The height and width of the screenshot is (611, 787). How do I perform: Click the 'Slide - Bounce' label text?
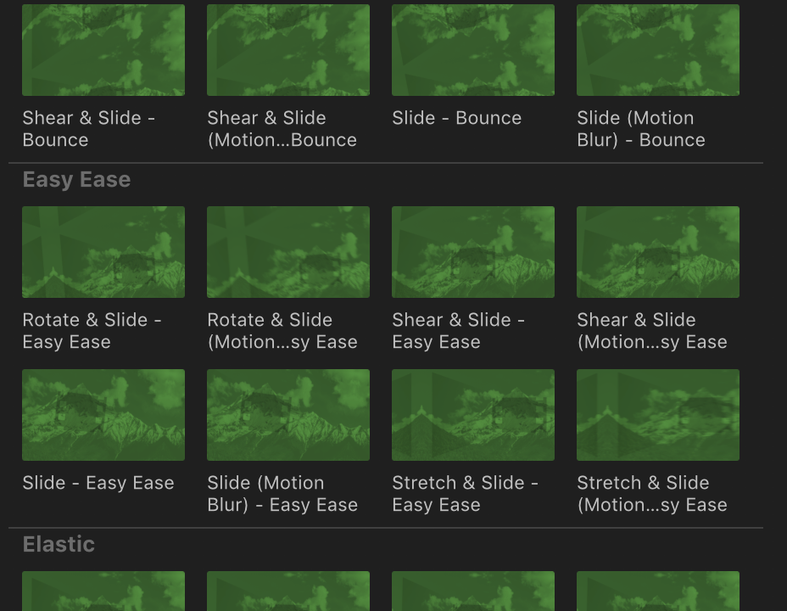[x=457, y=118]
